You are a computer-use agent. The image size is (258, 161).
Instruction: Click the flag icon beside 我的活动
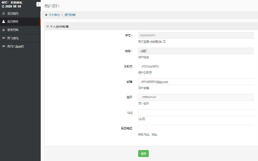[x=3, y=38]
